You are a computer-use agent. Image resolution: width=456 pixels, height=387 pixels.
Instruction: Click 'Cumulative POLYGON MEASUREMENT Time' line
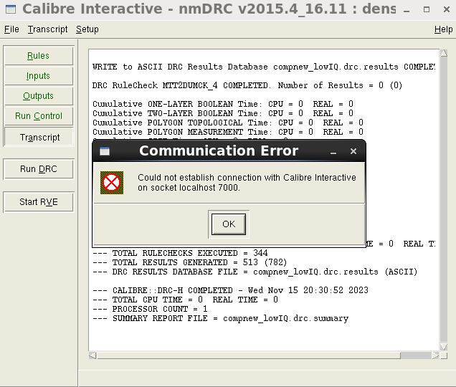[x=228, y=132]
